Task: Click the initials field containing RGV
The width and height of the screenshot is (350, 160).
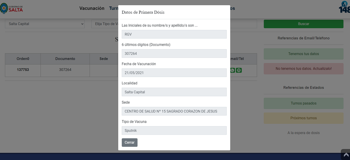Action: coord(174,34)
